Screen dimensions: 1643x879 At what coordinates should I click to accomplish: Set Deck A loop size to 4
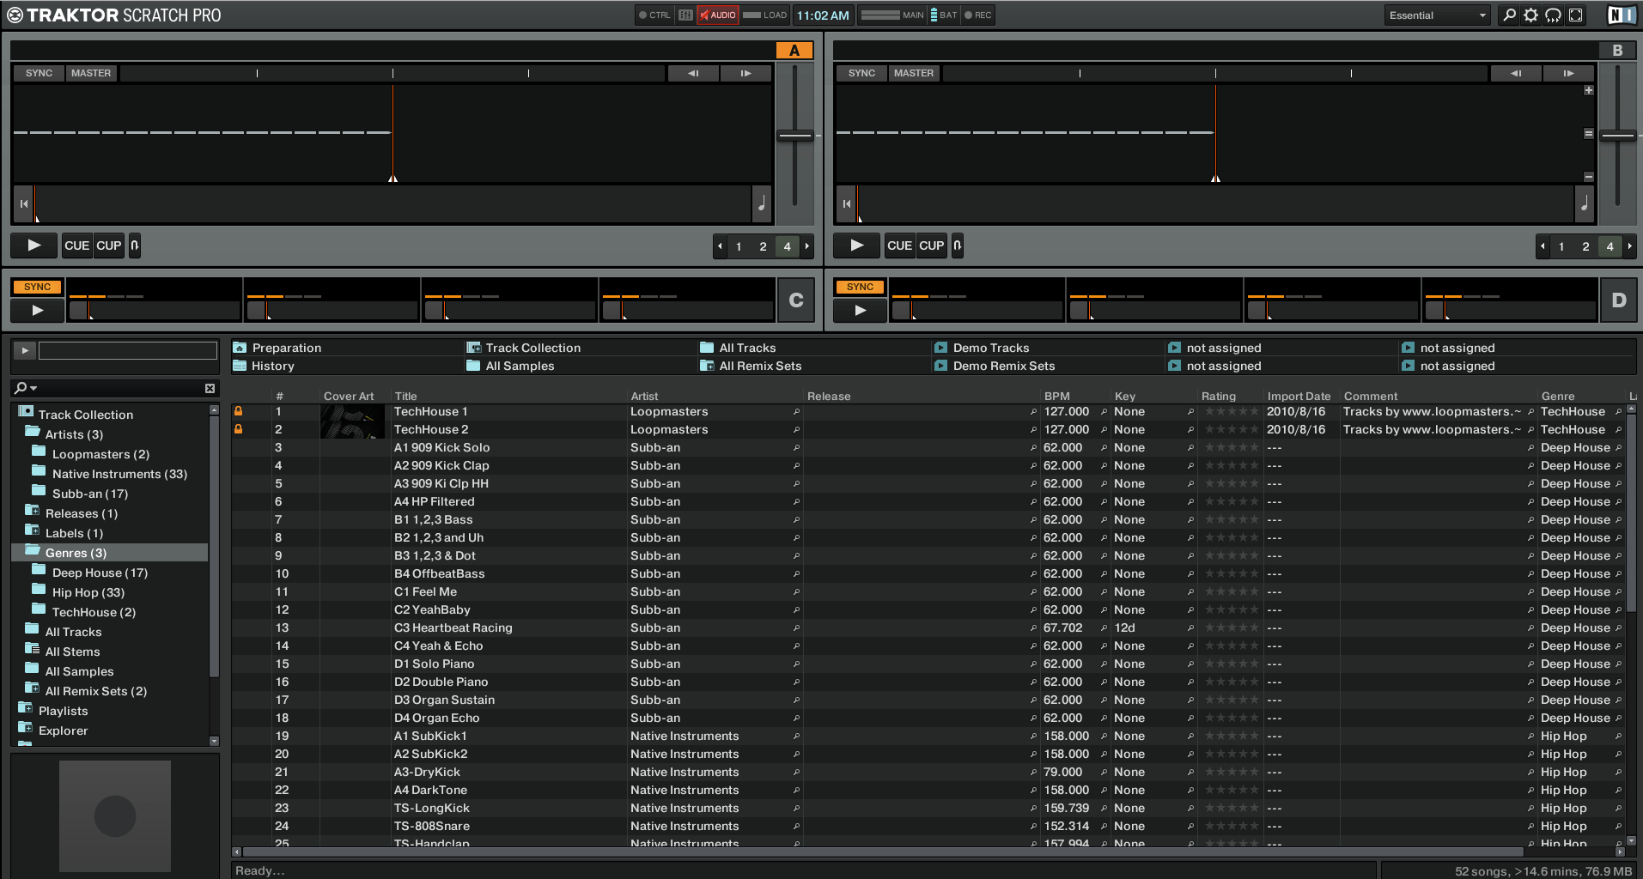pyautogui.click(x=787, y=246)
